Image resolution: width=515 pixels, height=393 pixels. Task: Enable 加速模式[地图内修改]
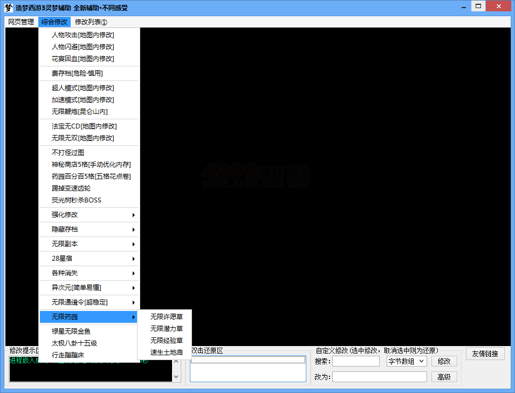pos(90,100)
